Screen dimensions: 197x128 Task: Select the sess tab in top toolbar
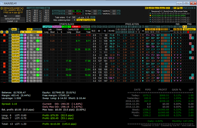coord(162,8)
